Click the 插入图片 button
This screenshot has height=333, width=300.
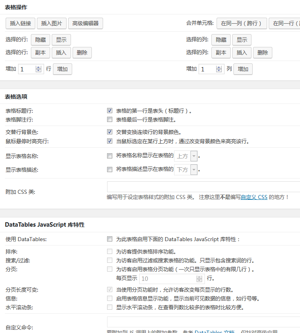point(52,23)
